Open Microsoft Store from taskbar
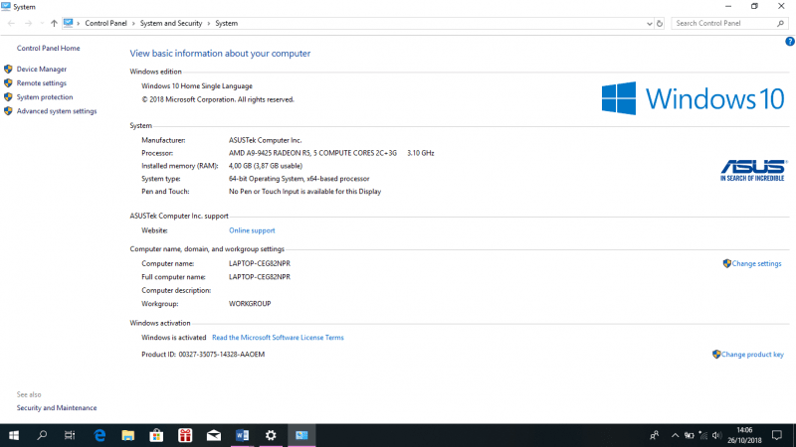This screenshot has height=447, width=796. coord(156,435)
